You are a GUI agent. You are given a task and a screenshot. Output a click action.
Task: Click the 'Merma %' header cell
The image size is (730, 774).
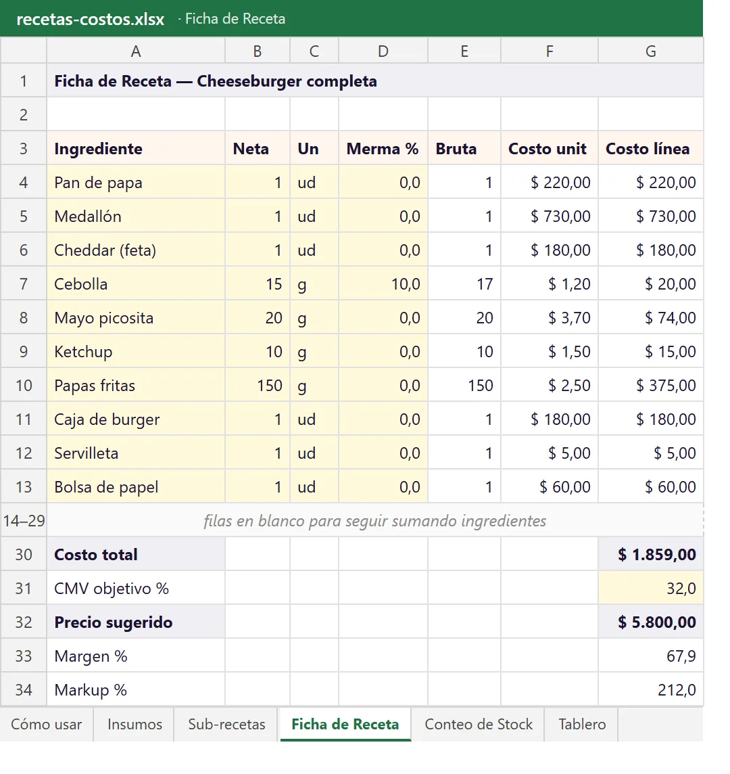[383, 148]
